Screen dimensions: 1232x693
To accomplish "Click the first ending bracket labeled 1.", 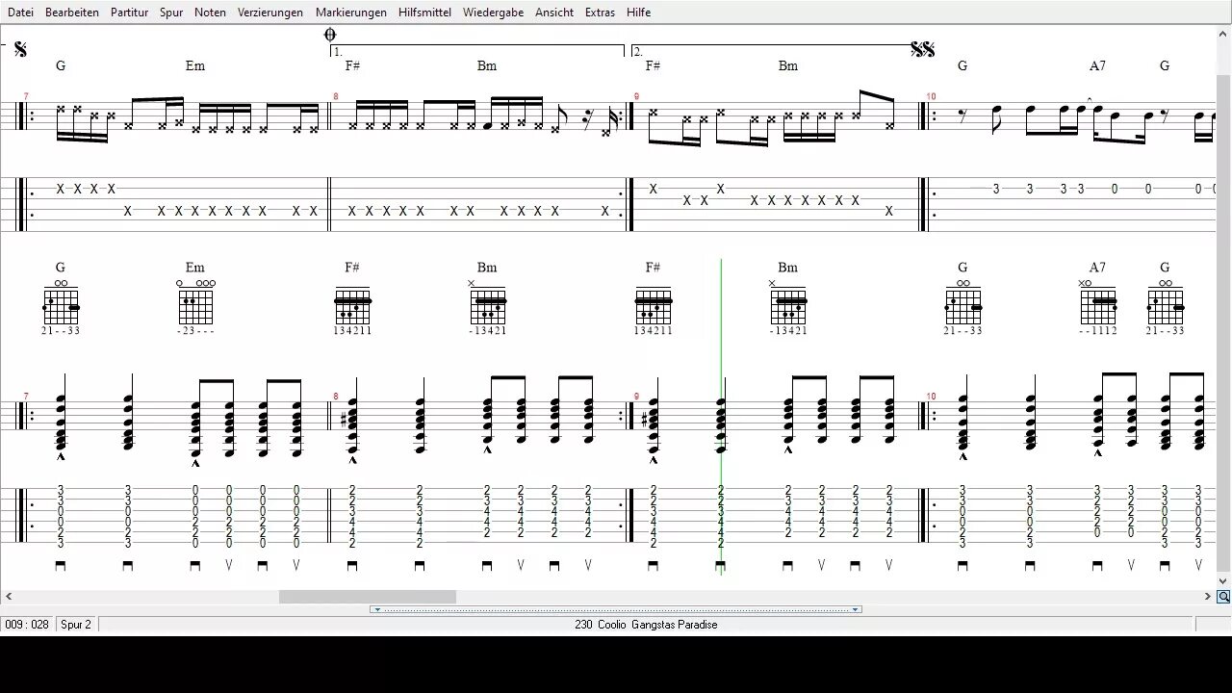I will pyautogui.click(x=477, y=50).
